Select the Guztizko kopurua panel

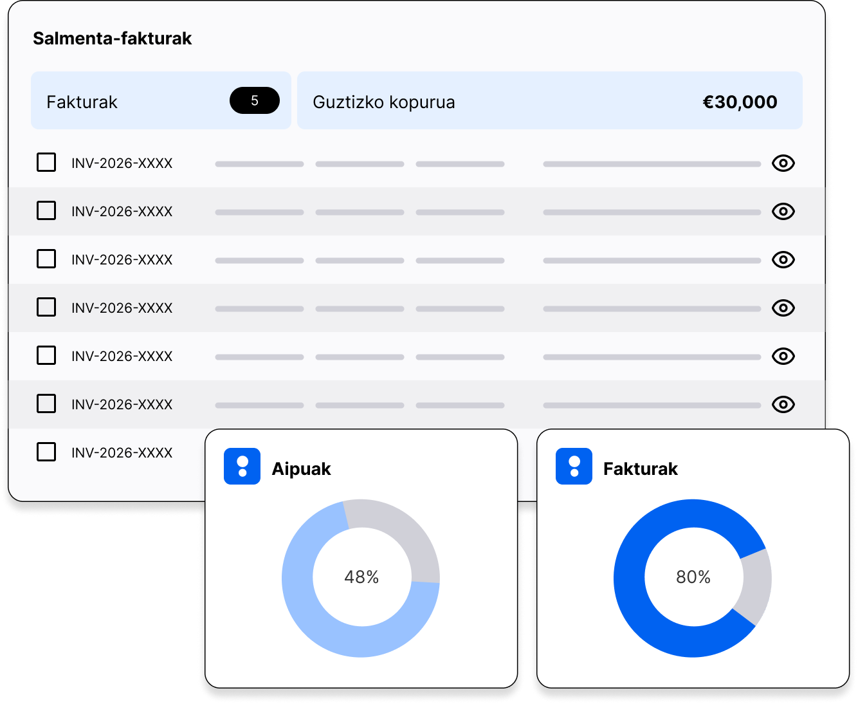coord(549,101)
